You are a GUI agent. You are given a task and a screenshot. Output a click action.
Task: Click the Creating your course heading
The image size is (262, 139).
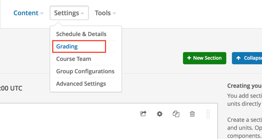coord(245,86)
